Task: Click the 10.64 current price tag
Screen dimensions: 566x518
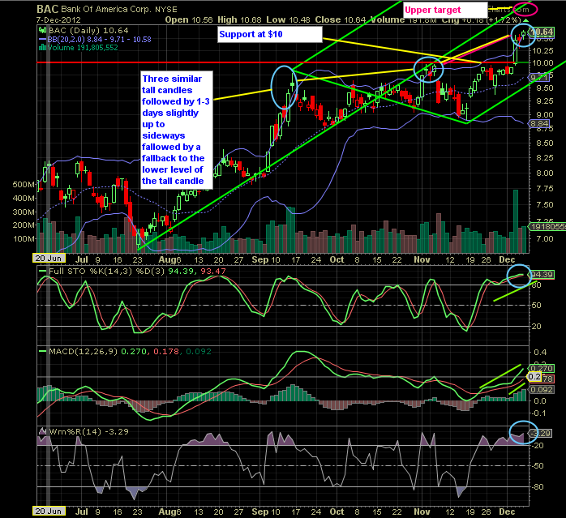Action: tap(545, 32)
